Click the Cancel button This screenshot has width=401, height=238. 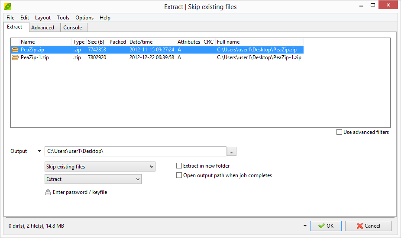(x=368, y=226)
